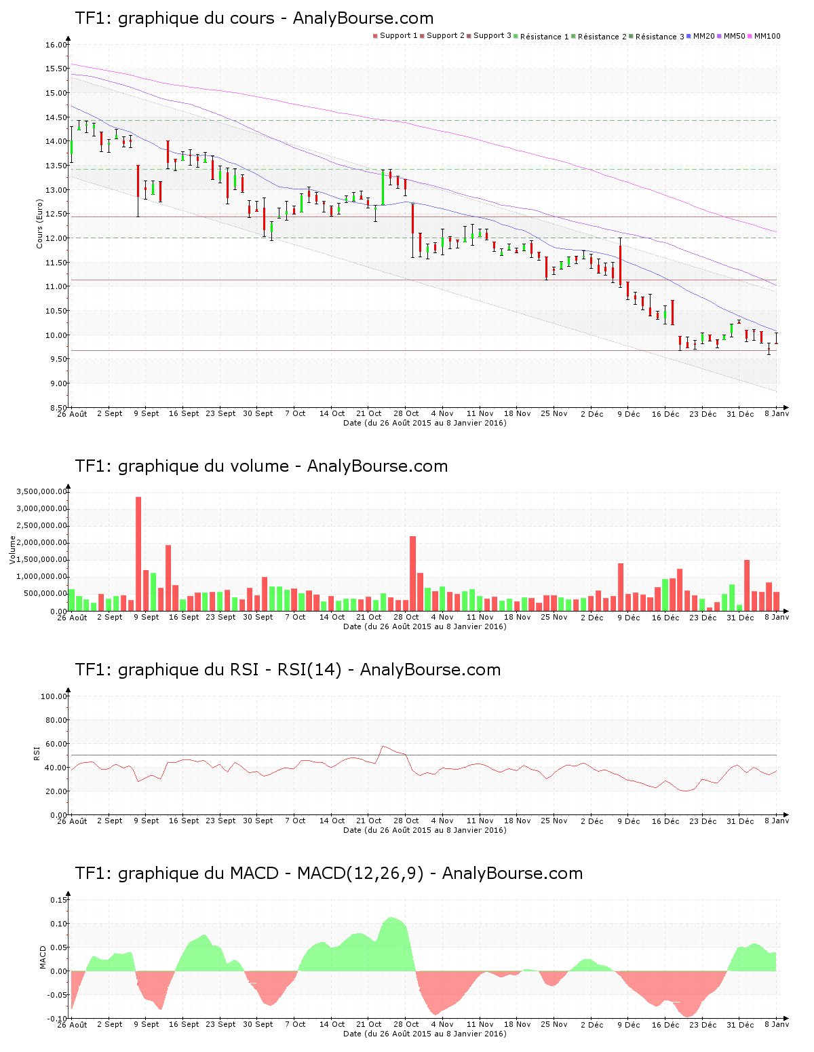
Task: Click the date range caption under price chart
Action: click(x=425, y=423)
